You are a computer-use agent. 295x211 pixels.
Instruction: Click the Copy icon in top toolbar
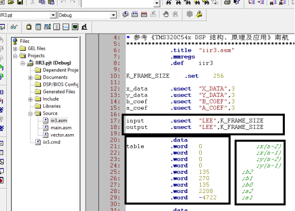[x=42, y=2]
